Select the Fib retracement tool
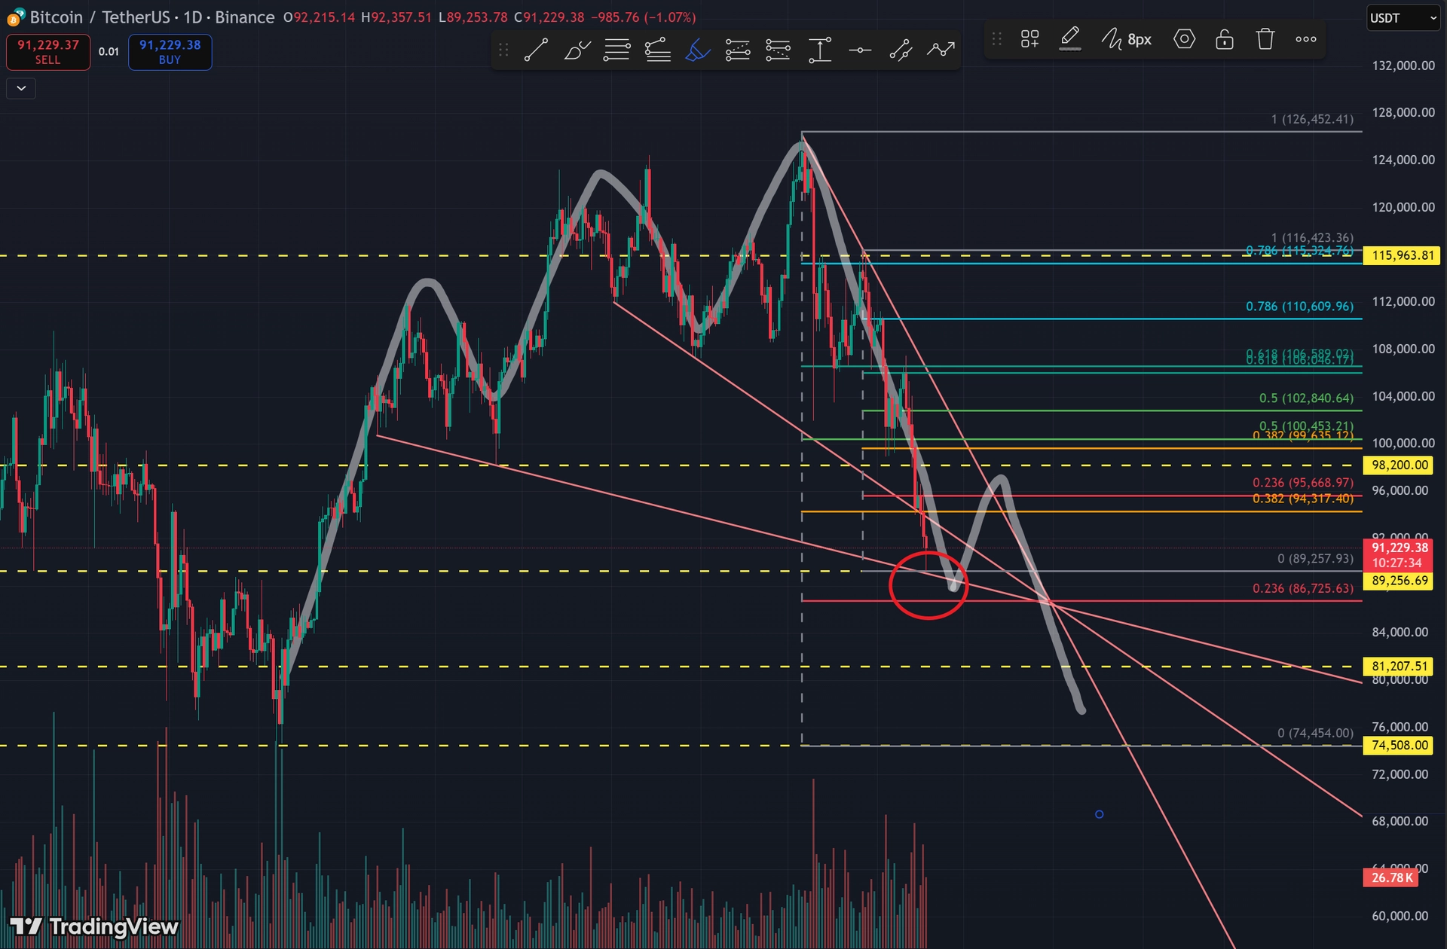The height and width of the screenshot is (949, 1447). tap(616, 50)
